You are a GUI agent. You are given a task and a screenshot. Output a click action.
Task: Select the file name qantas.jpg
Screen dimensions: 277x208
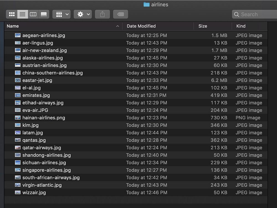click(34, 140)
